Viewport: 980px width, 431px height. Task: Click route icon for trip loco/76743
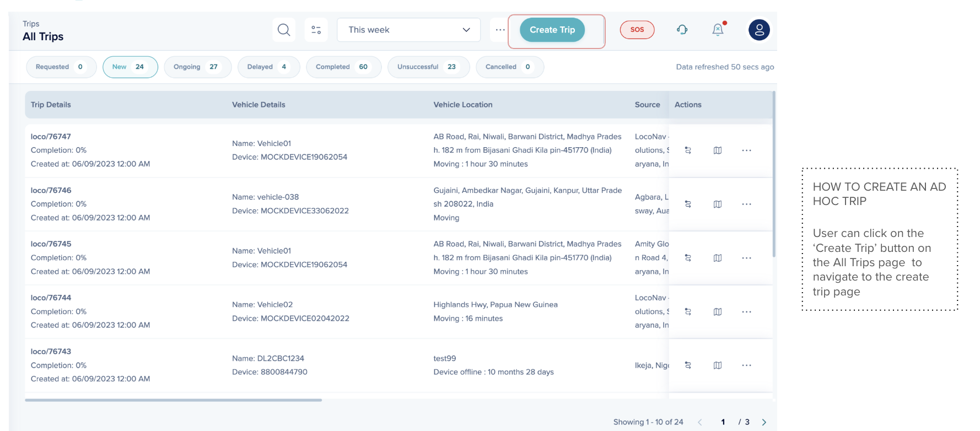click(688, 365)
